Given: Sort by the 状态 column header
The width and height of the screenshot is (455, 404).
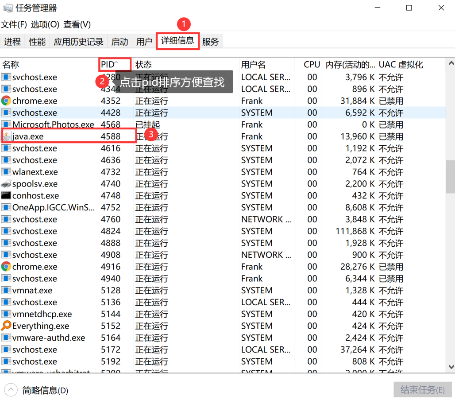Looking at the screenshot, I should (186, 65).
